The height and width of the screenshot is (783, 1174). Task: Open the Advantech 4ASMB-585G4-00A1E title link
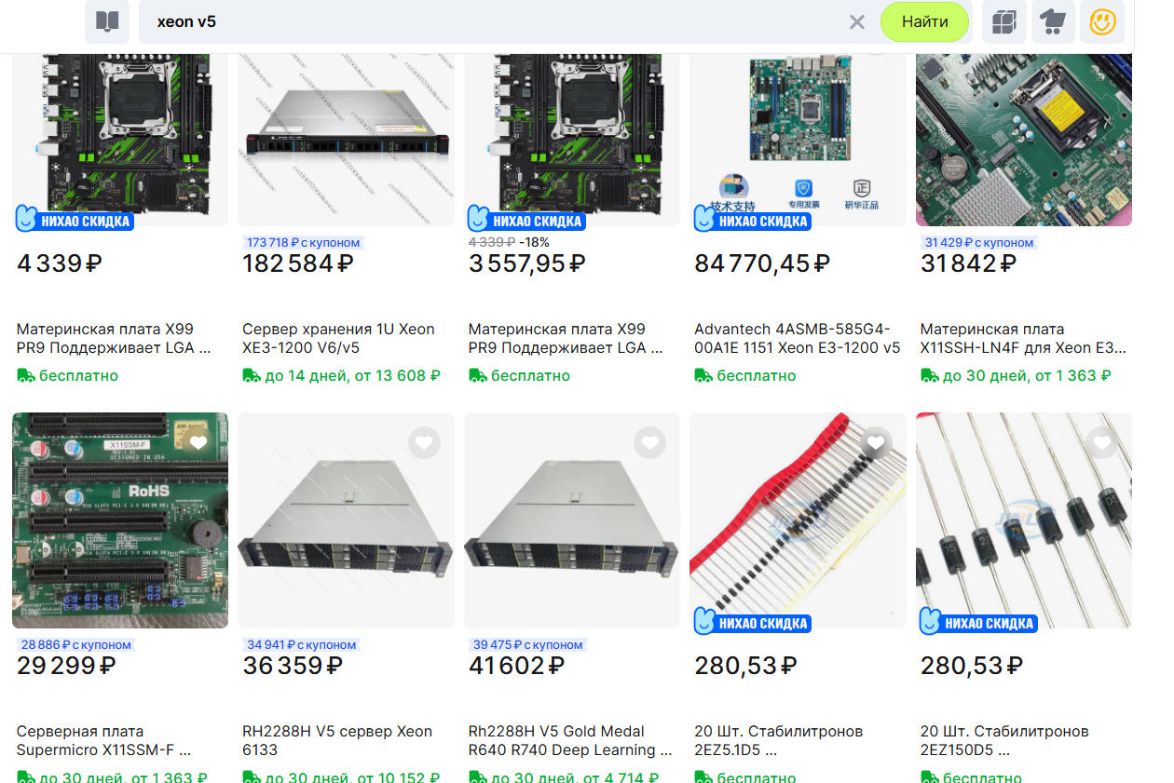click(798, 338)
